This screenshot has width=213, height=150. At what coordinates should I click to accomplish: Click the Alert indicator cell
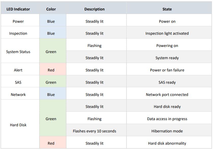point(18,70)
